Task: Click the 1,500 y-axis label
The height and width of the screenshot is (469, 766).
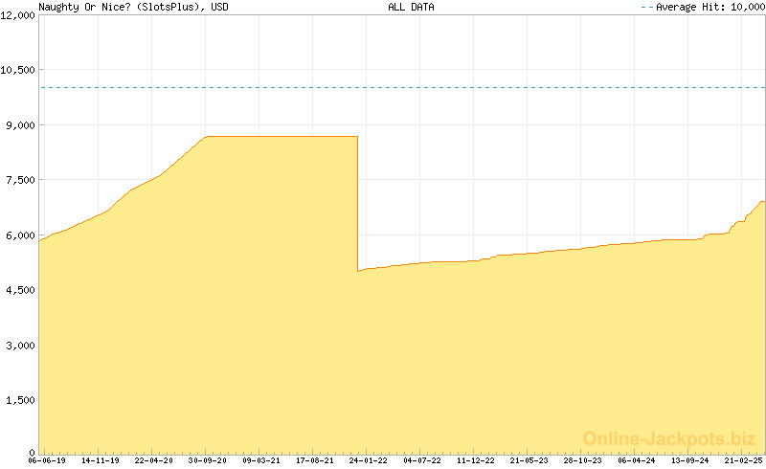Action: [x=18, y=400]
